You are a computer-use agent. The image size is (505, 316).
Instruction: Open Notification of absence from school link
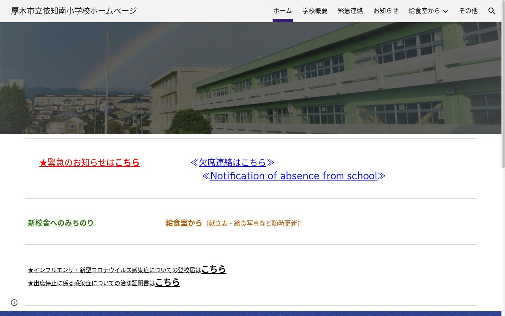[294, 176]
